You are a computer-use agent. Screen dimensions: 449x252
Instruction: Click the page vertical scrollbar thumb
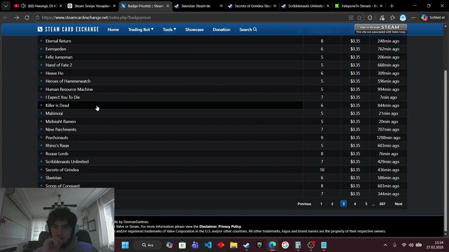pyautogui.click(x=445, y=150)
